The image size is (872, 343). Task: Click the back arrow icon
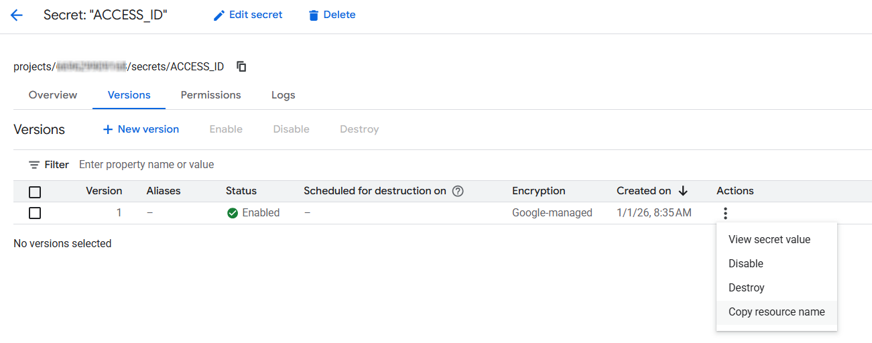click(17, 15)
